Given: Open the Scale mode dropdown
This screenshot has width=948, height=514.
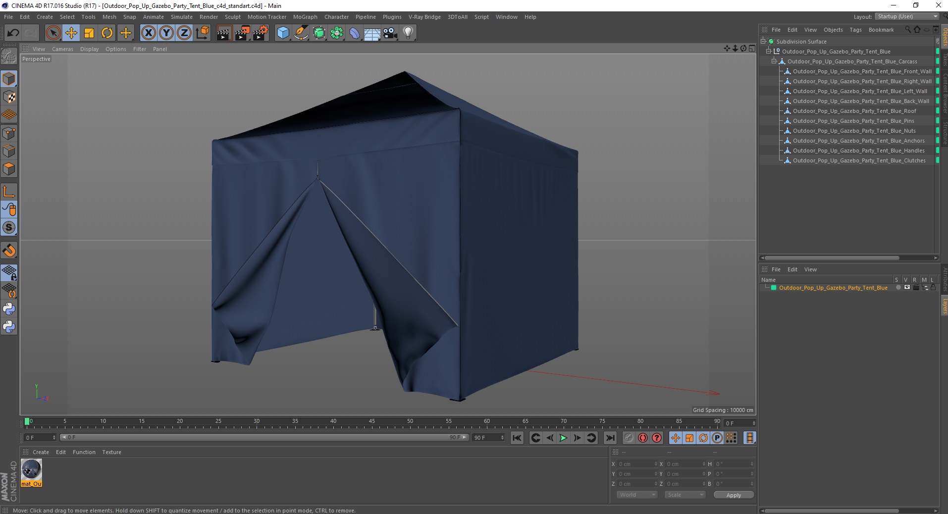Looking at the screenshot, I should [x=685, y=495].
